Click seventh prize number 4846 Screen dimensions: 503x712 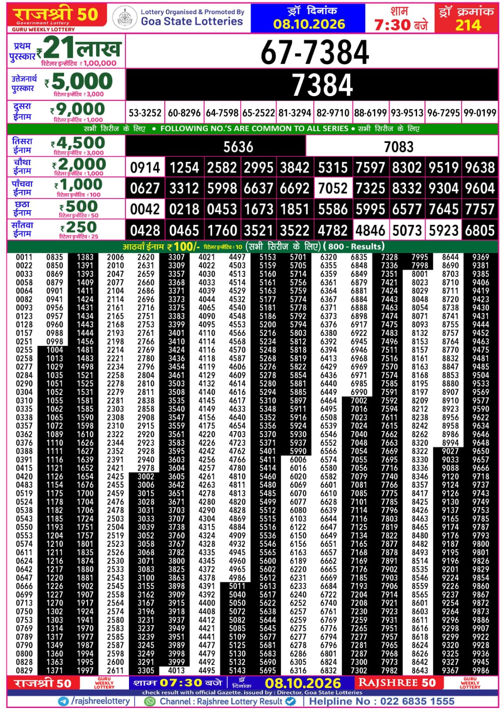[370, 230]
